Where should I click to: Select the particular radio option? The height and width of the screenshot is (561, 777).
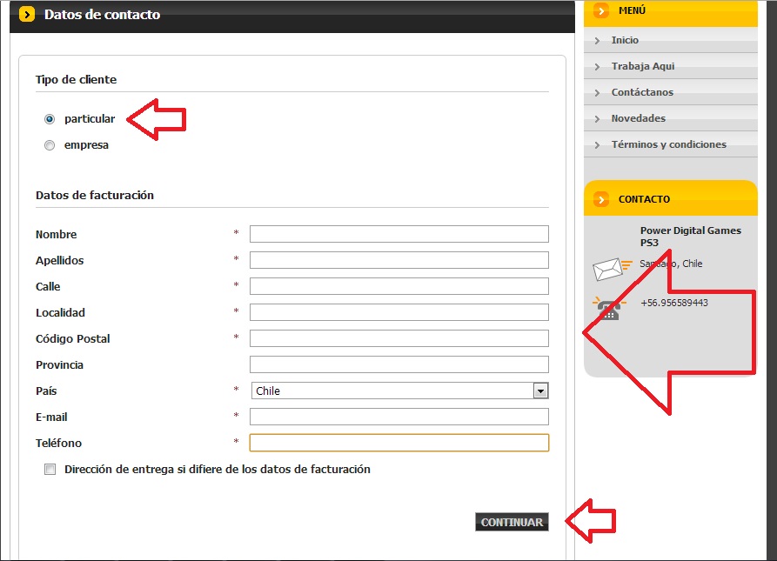point(50,119)
